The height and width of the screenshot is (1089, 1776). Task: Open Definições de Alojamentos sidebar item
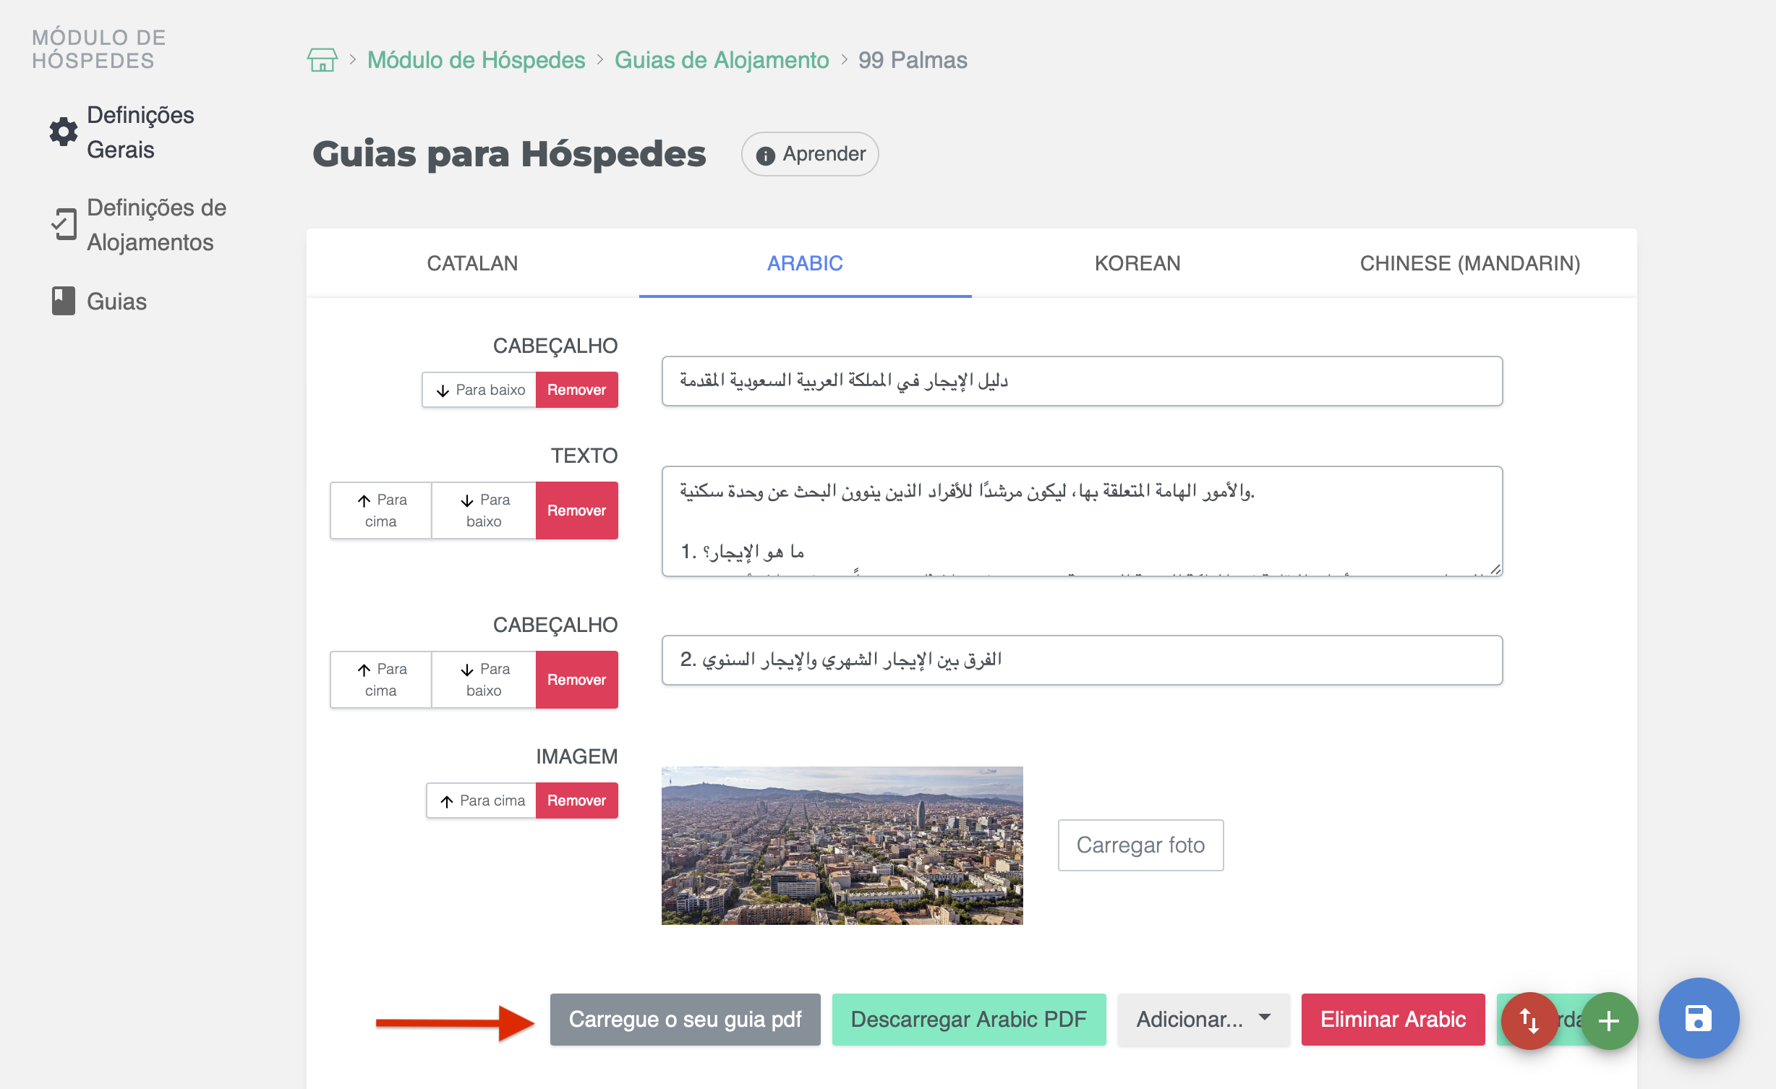pos(155,225)
